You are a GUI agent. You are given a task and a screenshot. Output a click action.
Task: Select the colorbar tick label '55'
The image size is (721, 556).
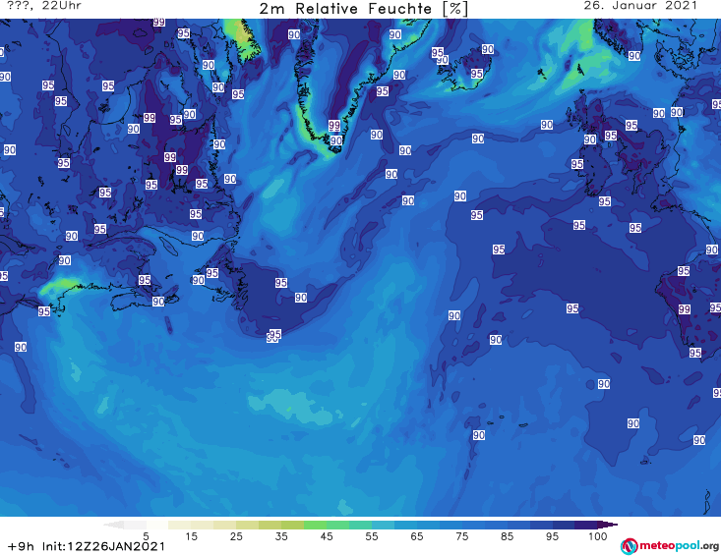(x=372, y=536)
